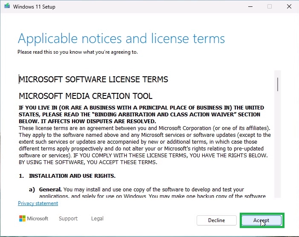Open the Support link

point(68,218)
